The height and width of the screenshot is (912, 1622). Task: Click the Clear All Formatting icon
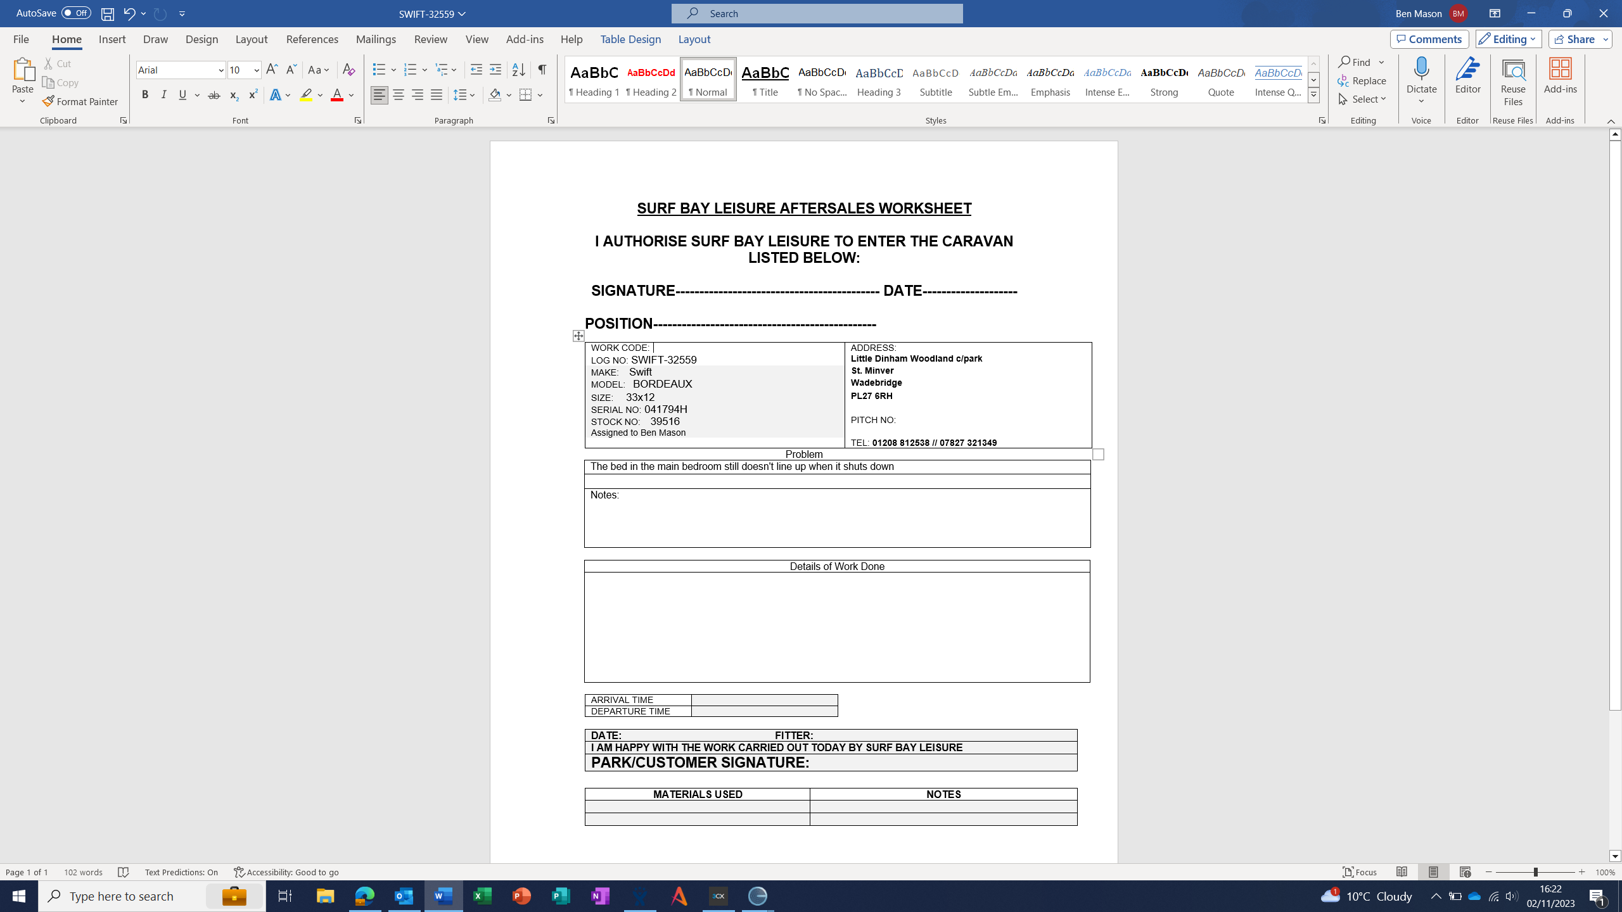tap(348, 70)
